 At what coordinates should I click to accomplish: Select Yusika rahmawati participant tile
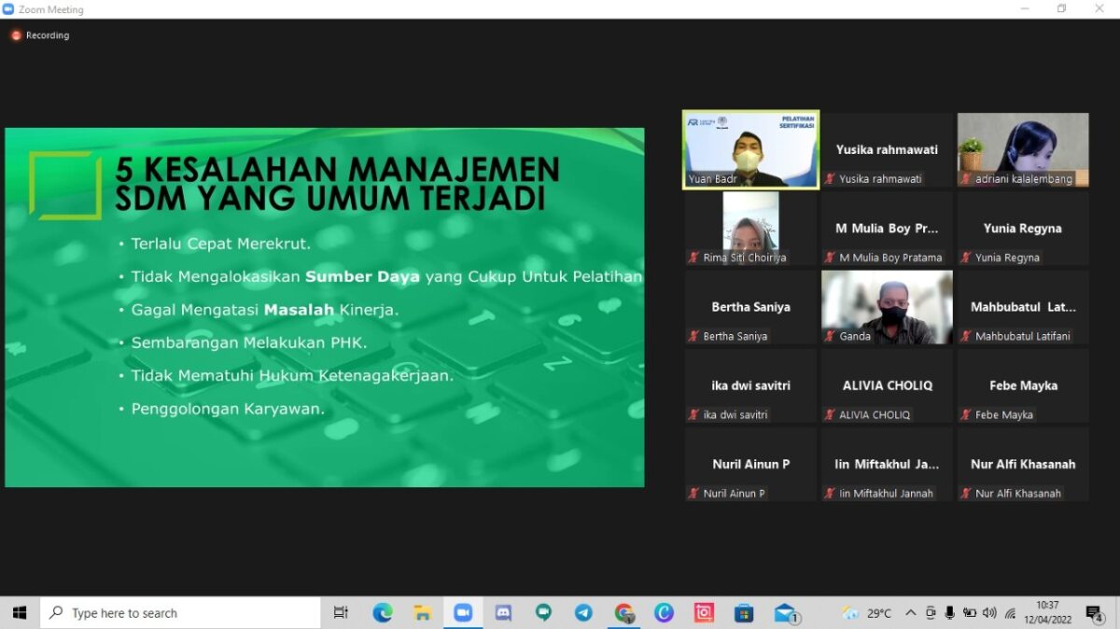click(887, 150)
